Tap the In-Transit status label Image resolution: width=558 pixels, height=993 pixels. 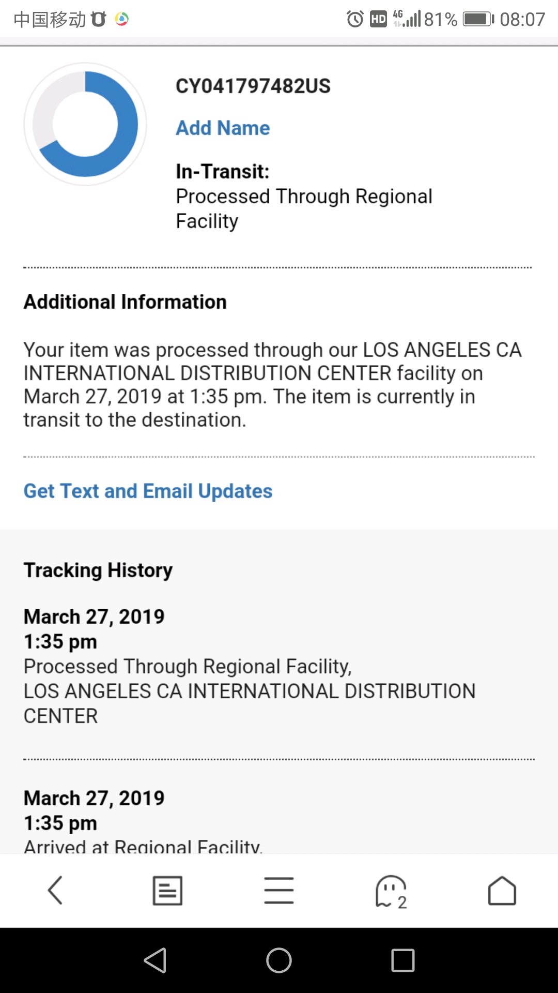(x=223, y=171)
